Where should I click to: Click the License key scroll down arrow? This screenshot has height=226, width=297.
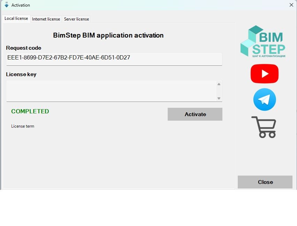point(219,98)
